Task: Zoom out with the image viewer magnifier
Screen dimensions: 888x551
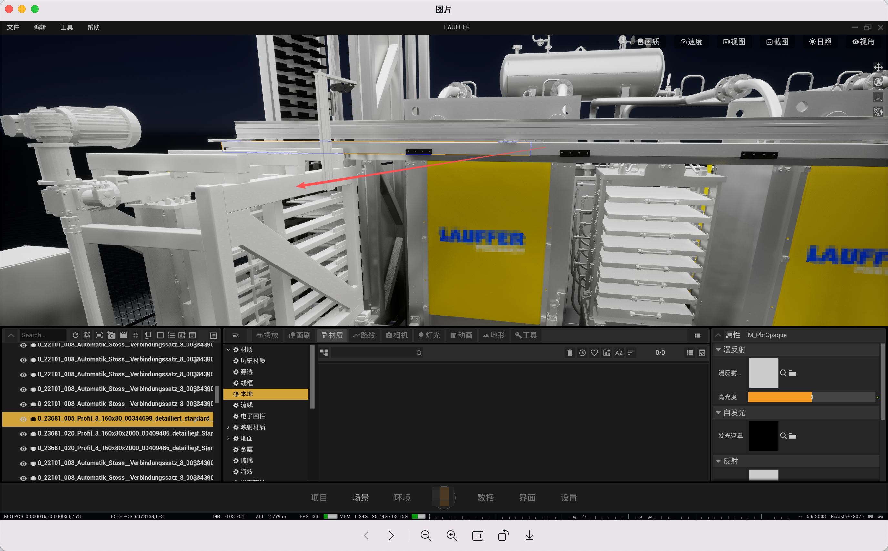Action: [426, 535]
